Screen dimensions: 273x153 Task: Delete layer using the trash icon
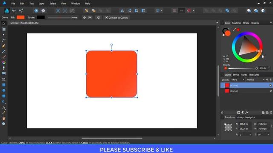point(271,113)
